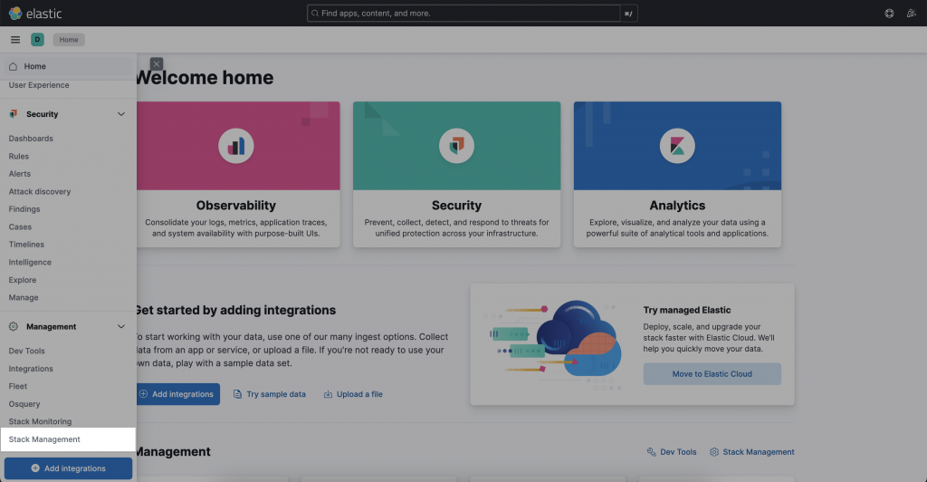Open Alerts in the sidebar
927x482 pixels.
point(20,174)
